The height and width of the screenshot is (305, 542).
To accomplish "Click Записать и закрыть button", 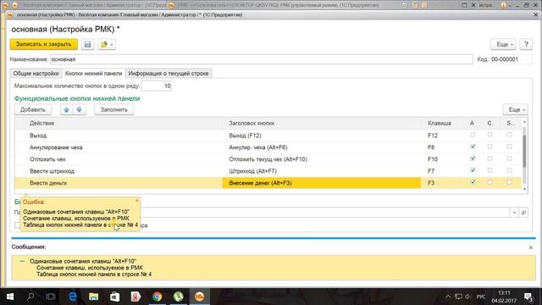I will tap(43, 44).
